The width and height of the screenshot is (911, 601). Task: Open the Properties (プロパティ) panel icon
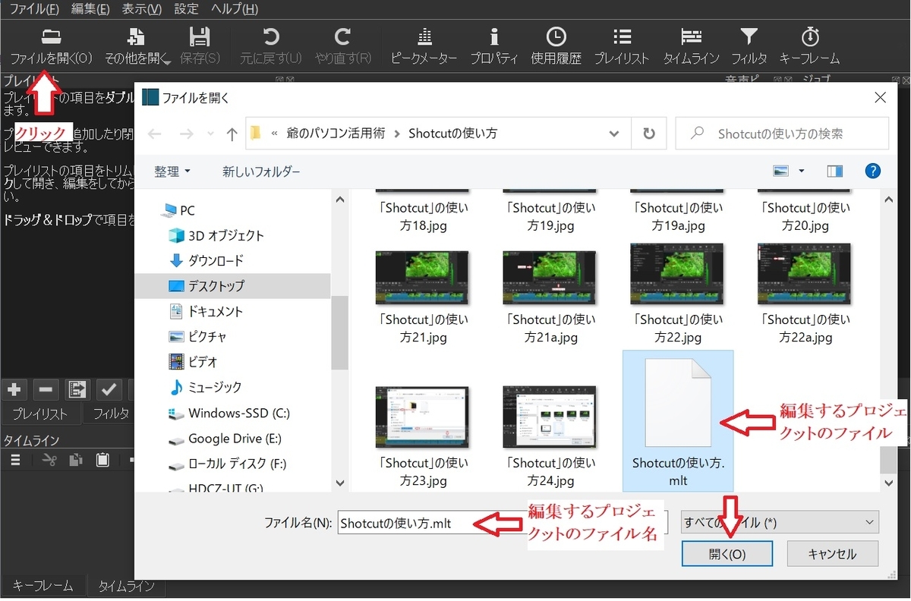(x=494, y=36)
